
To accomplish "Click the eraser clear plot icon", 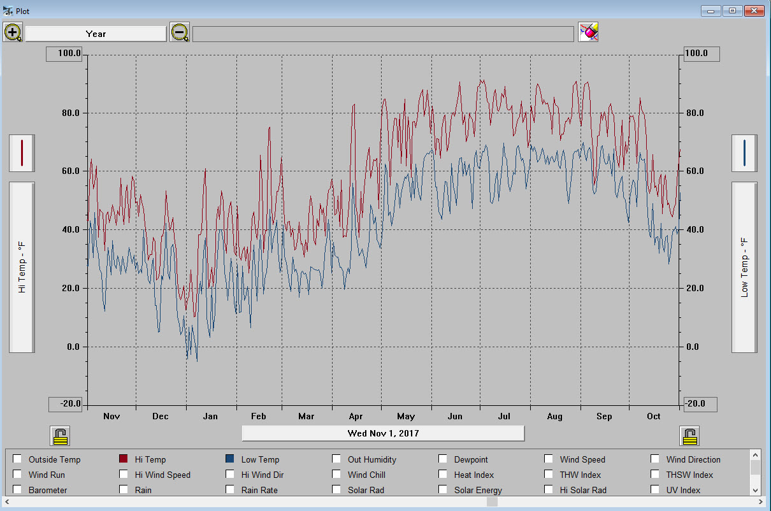I will point(588,32).
